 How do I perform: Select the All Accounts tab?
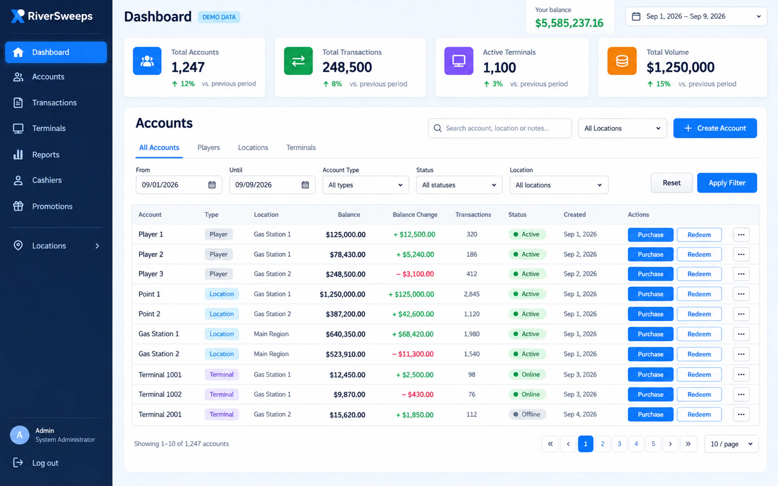(159, 147)
